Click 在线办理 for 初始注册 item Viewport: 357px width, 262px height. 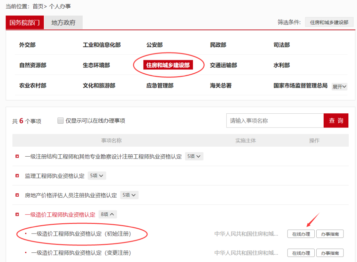click(301, 234)
